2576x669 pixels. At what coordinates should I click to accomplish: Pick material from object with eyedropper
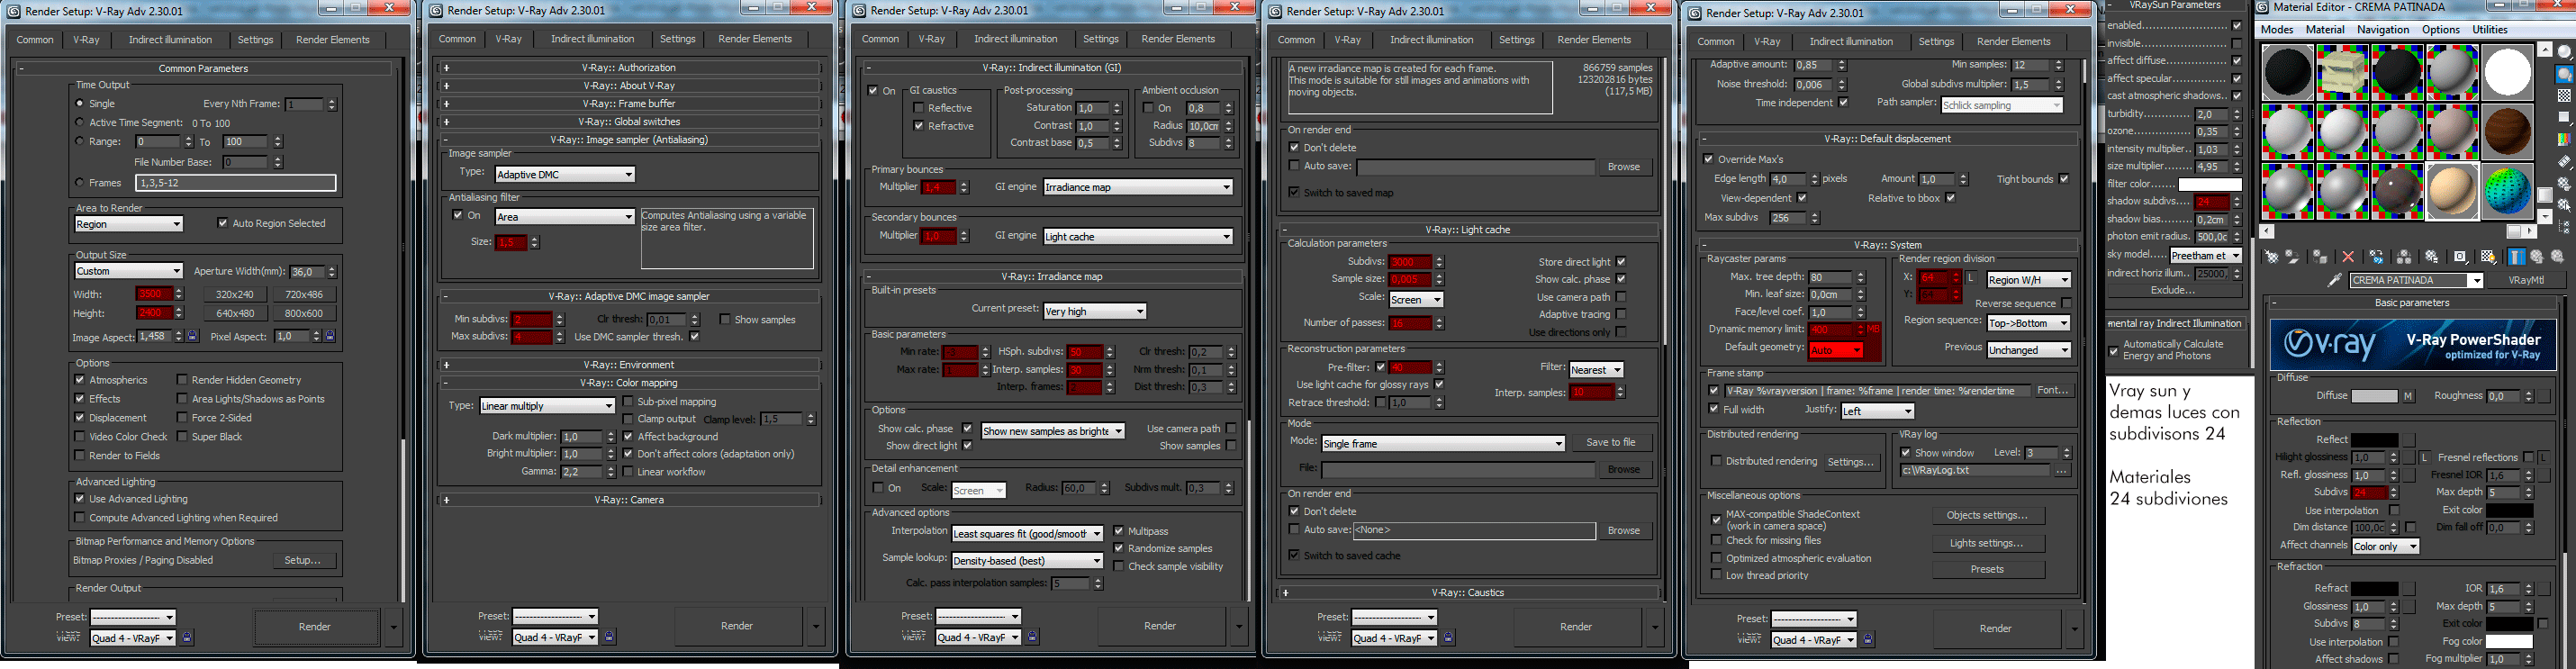[x=2334, y=280]
